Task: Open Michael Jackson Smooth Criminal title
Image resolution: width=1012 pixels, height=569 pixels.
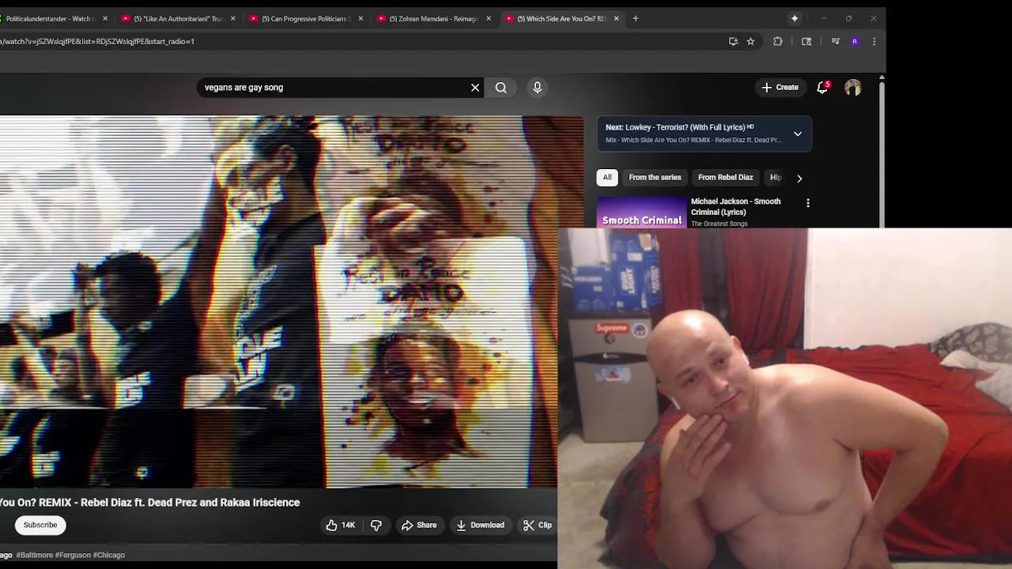Action: 735,206
